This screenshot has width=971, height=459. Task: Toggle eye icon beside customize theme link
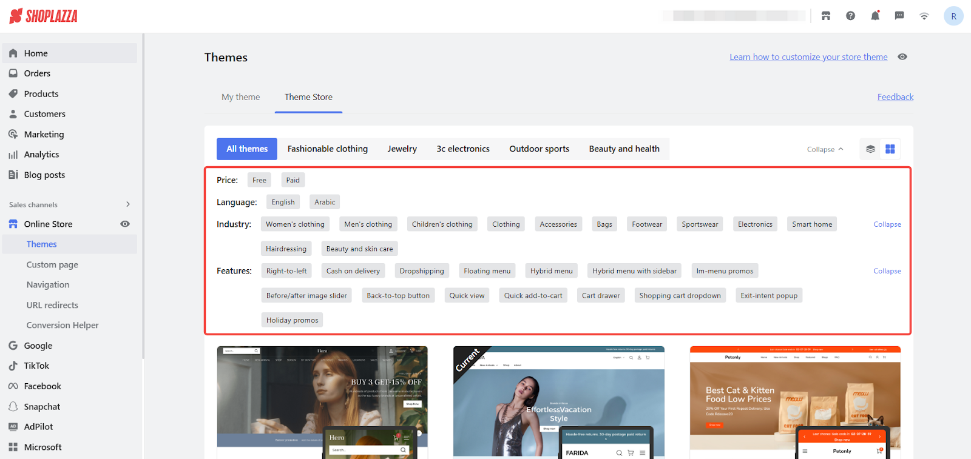click(902, 57)
